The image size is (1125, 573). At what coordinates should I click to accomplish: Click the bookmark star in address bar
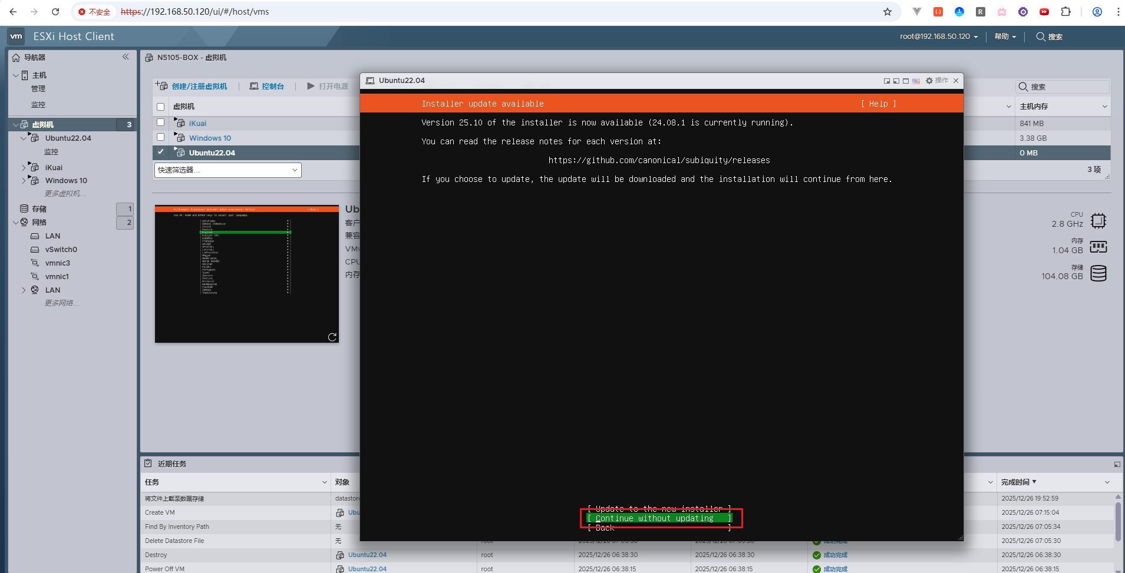(887, 12)
